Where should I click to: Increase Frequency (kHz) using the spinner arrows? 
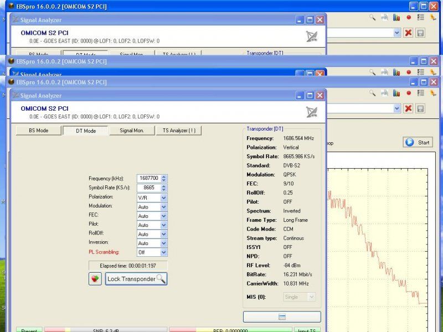click(164, 177)
